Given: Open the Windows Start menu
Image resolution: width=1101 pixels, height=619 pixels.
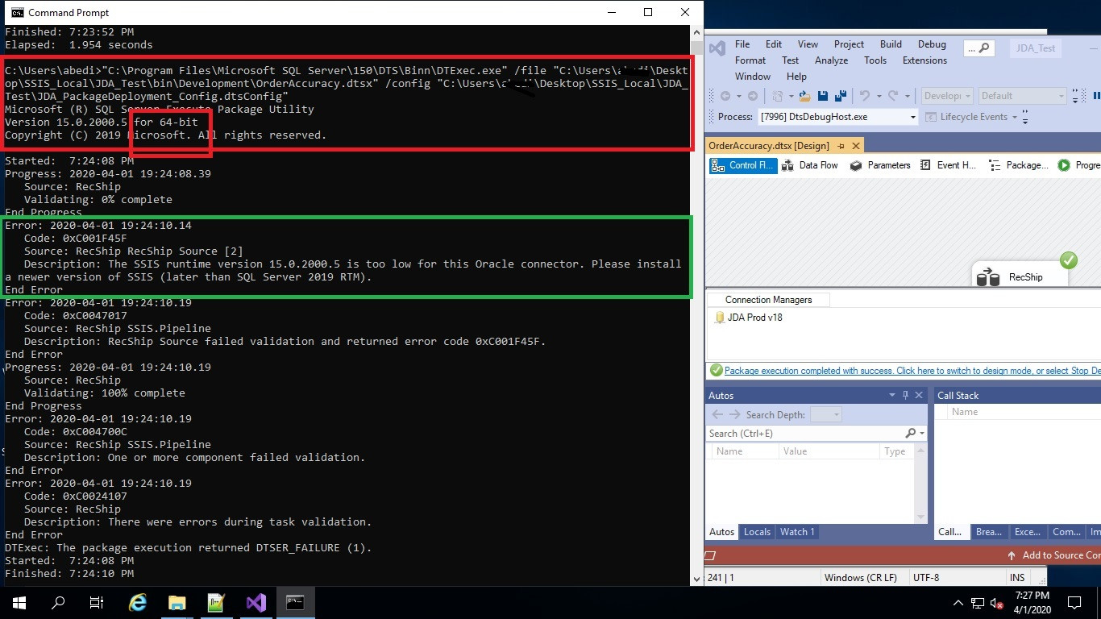Looking at the screenshot, I should pos(19,602).
